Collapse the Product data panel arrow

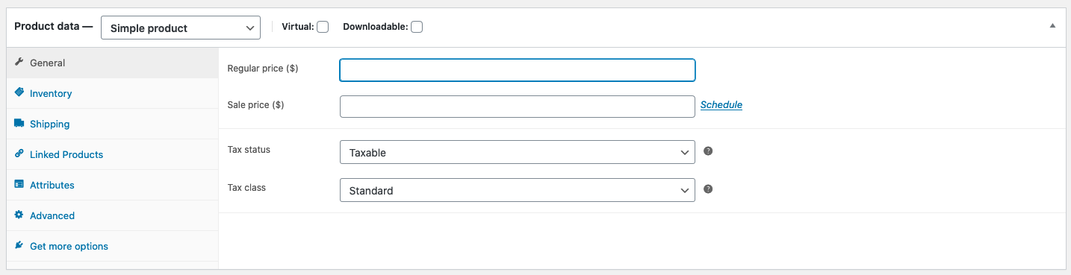point(1052,25)
